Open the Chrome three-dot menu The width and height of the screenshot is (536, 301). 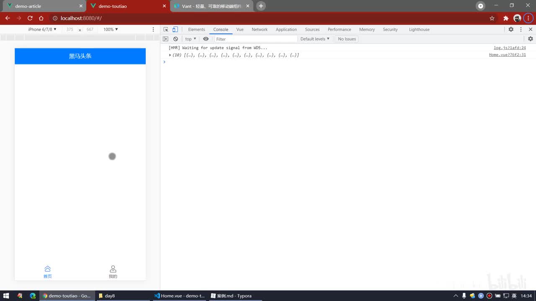528,18
